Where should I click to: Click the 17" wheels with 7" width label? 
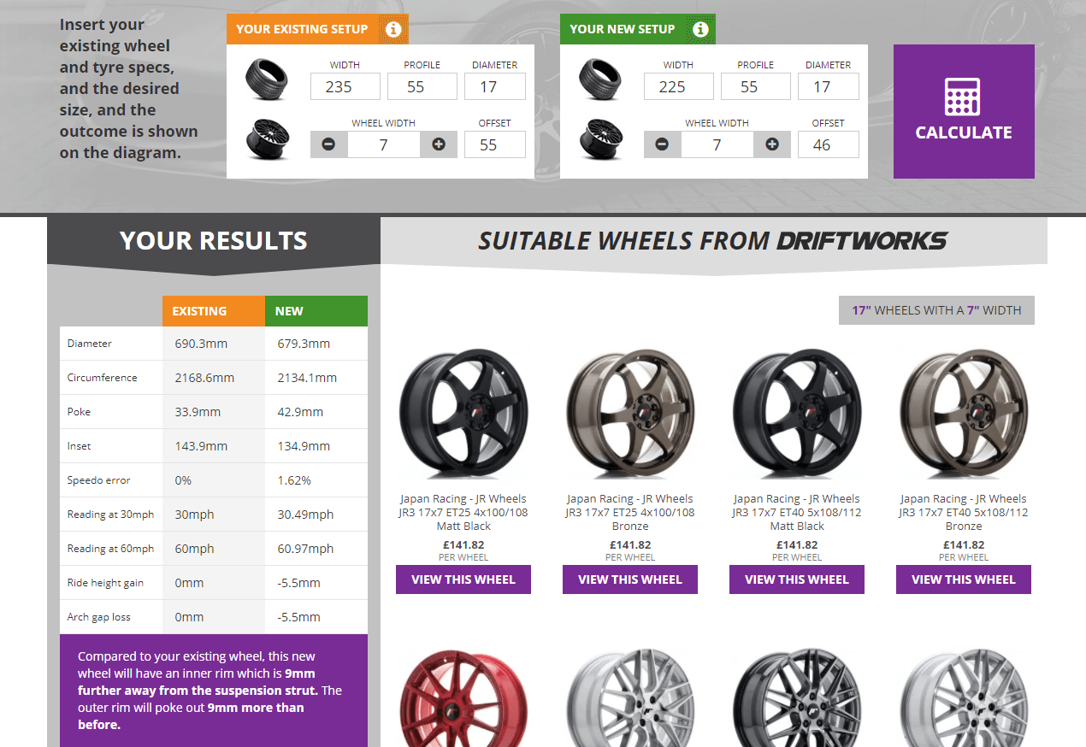(936, 310)
